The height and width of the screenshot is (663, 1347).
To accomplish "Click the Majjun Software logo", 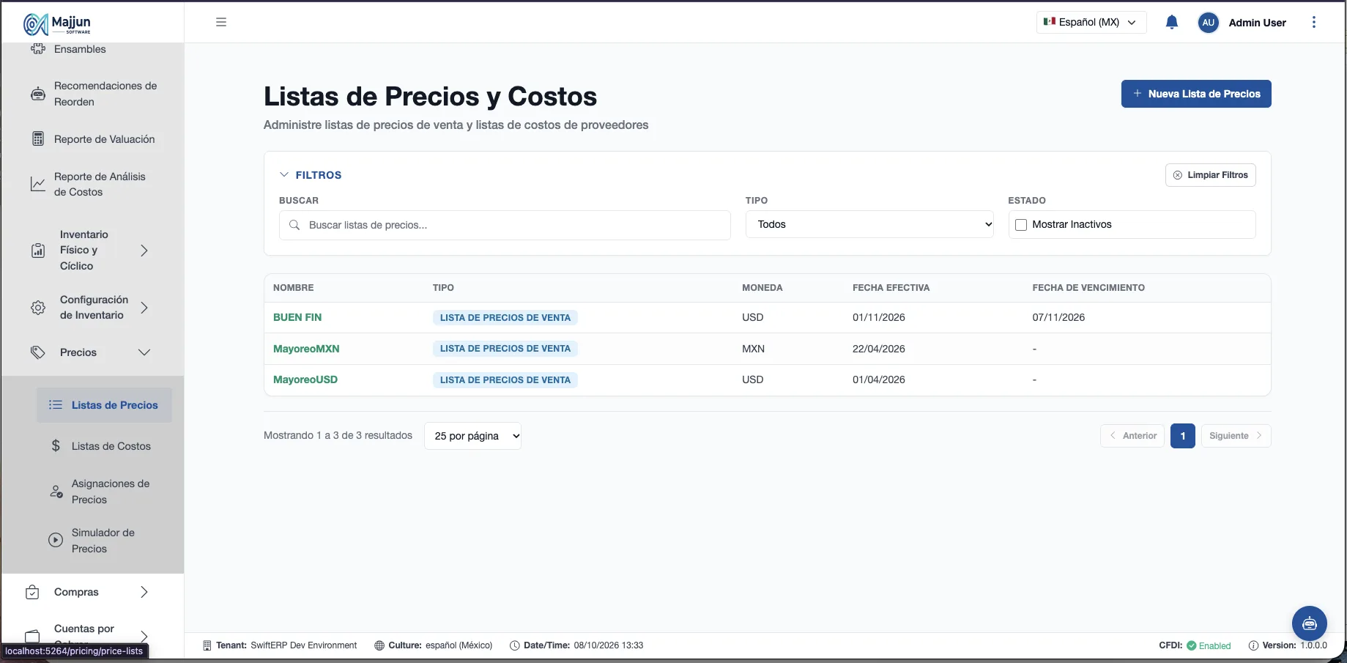I will (57, 23).
